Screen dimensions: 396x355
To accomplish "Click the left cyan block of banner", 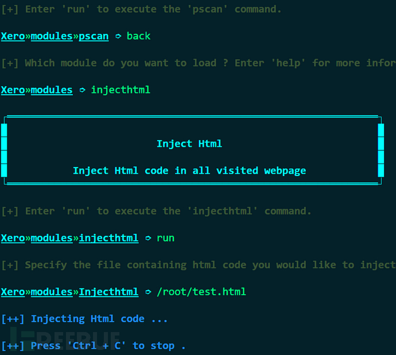I will click(4, 150).
